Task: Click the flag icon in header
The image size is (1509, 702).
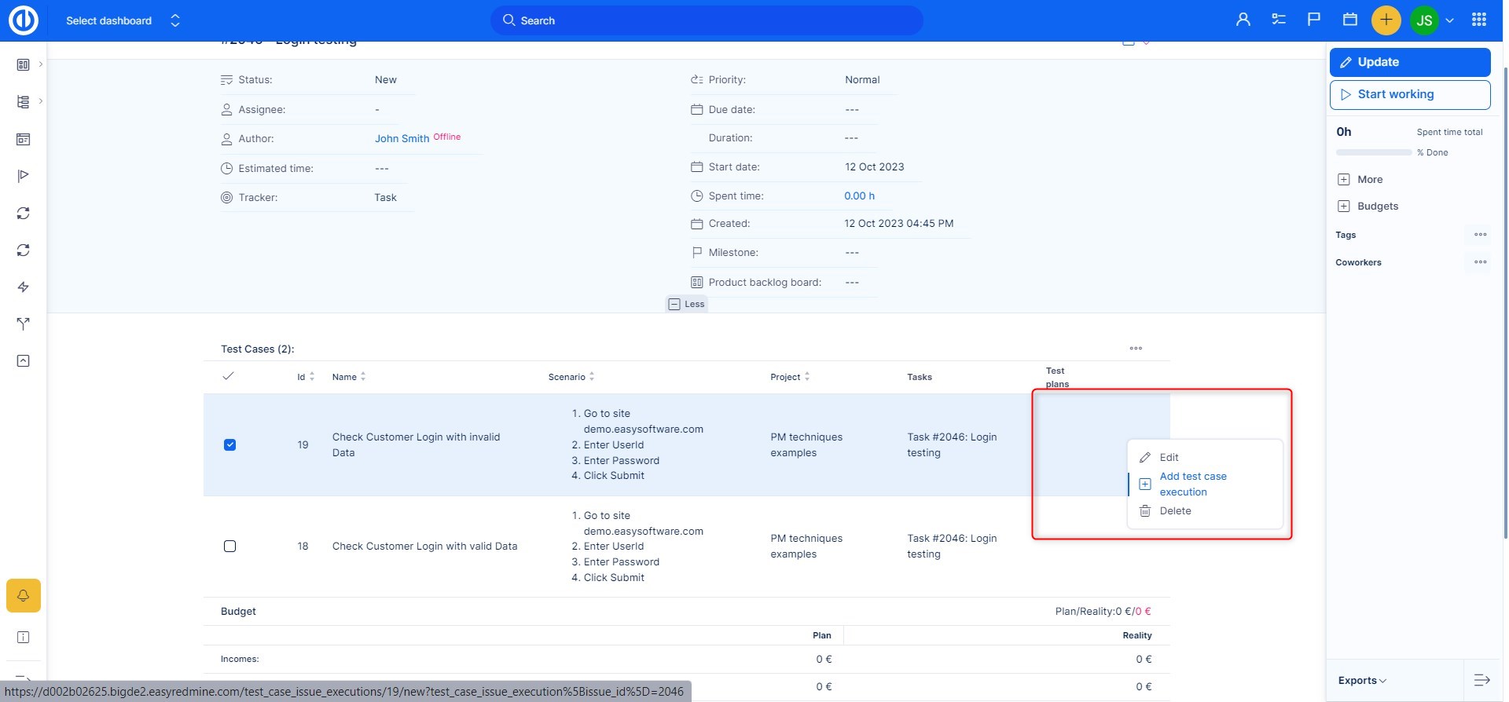Action: click(x=1313, y=20)
